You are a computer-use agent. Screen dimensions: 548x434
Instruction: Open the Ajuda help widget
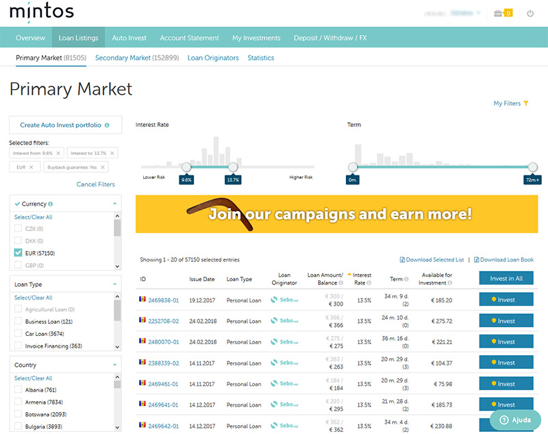514,420
